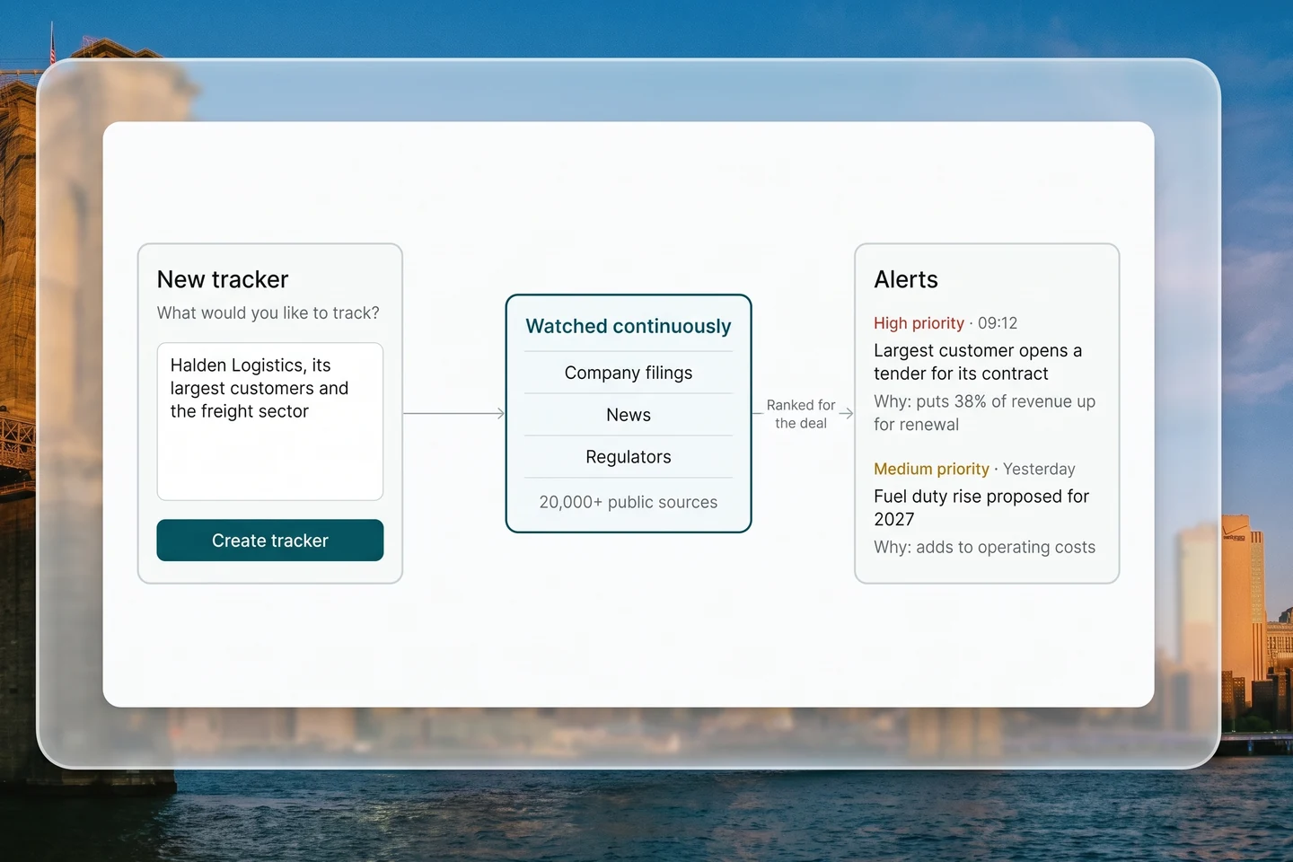Click the 'Medium priority' alert label
The image size is (1293, 862).
pyautogui.click(x=931, y=469)
